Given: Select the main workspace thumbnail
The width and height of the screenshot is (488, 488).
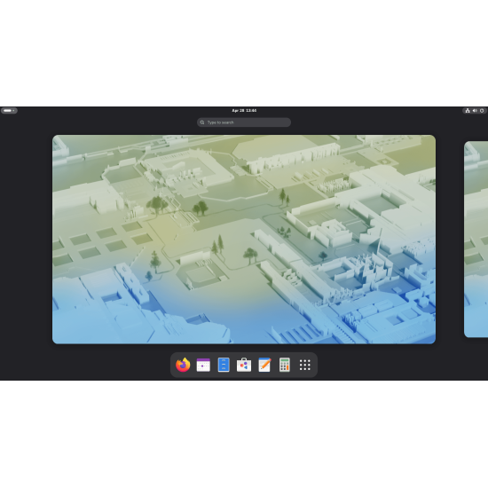Looking at the screenshot, I should (244, 240).
